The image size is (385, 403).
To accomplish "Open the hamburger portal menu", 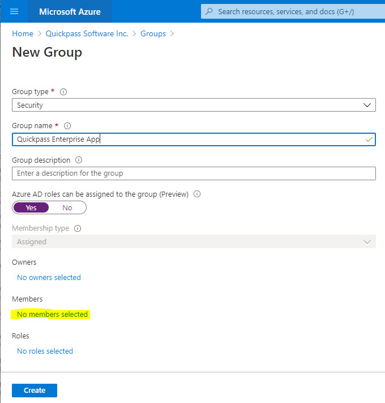I will click(14, 11).
